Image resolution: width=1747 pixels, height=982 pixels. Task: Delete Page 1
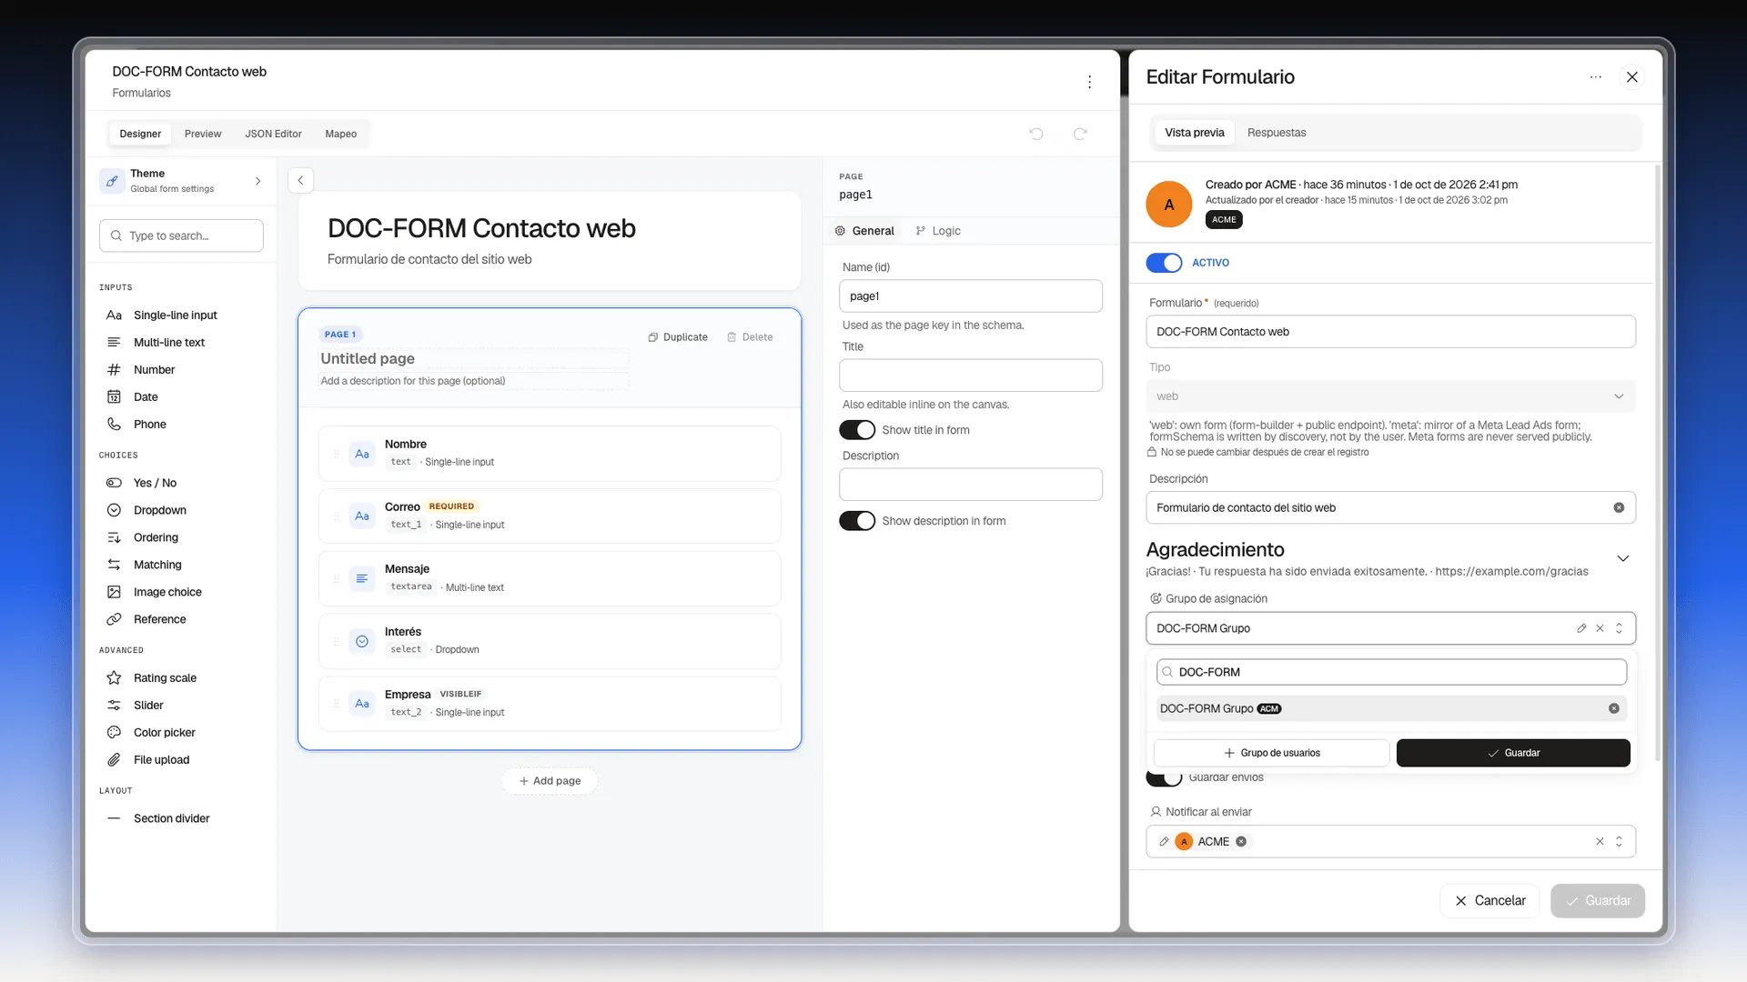click(x=750, y=337)
